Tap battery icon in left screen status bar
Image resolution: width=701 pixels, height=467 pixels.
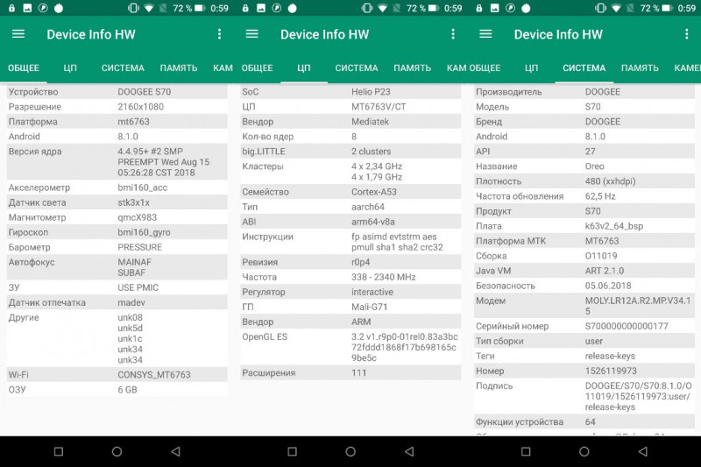click(x=200, y=8)
